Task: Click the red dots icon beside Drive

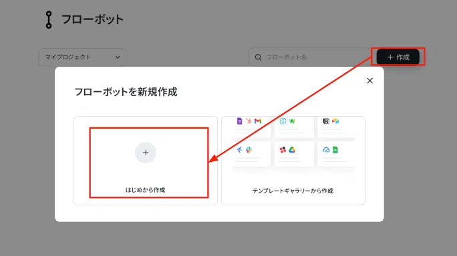Action: [283, 150]
